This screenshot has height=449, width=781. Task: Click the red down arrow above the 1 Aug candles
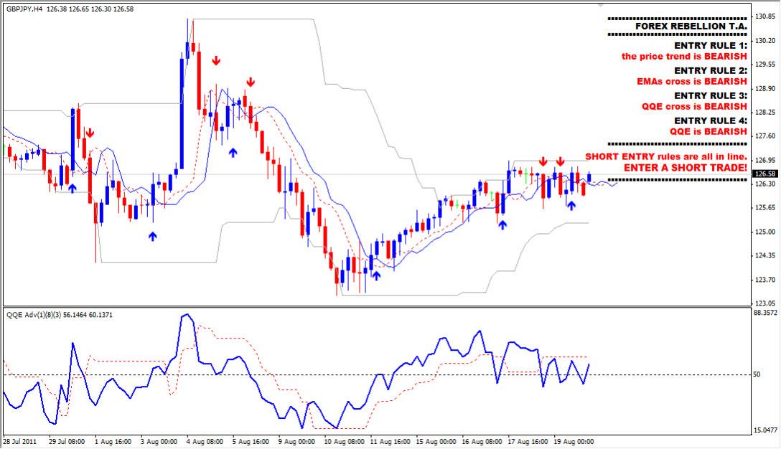point(90,133)
